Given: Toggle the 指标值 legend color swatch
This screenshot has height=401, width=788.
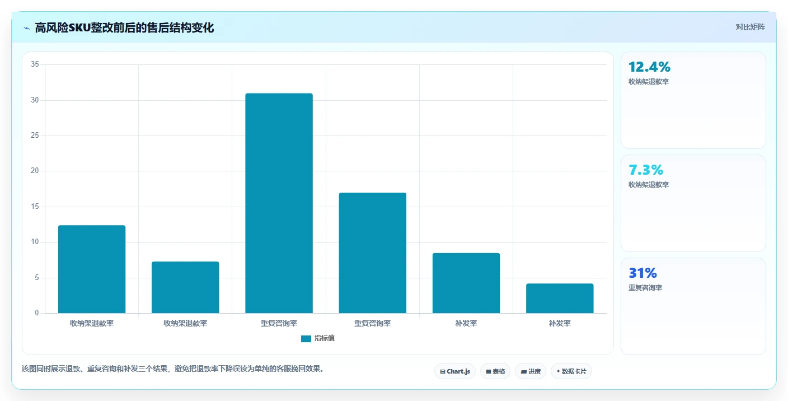Looking at the screenshot, I should coord(306,338).
